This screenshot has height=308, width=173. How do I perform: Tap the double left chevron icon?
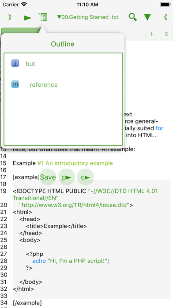(x=166, y=17)
